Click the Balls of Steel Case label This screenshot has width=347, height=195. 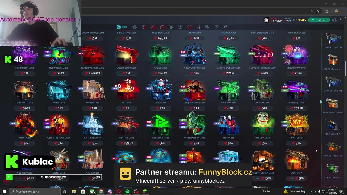tap(127, 32)
